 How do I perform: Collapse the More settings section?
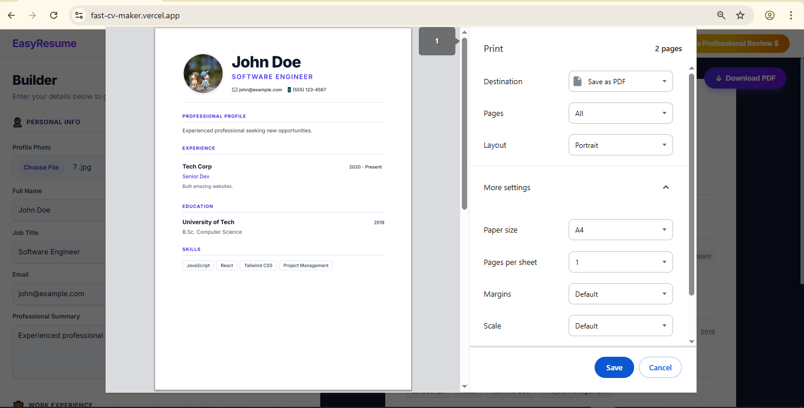click(x=665, y=187)
